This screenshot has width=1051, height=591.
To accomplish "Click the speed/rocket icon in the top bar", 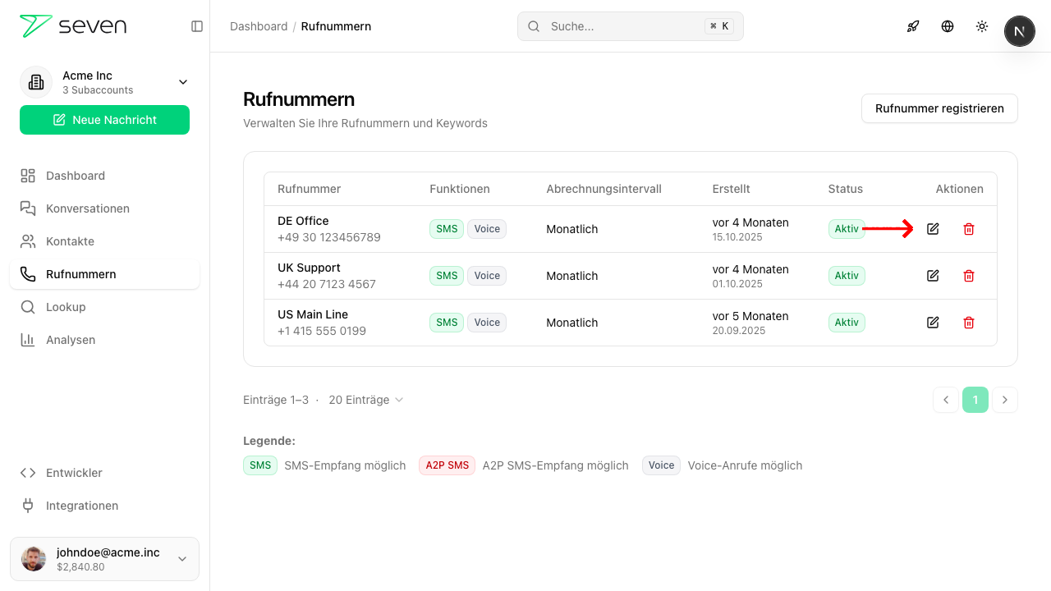I will click(913, 26).
